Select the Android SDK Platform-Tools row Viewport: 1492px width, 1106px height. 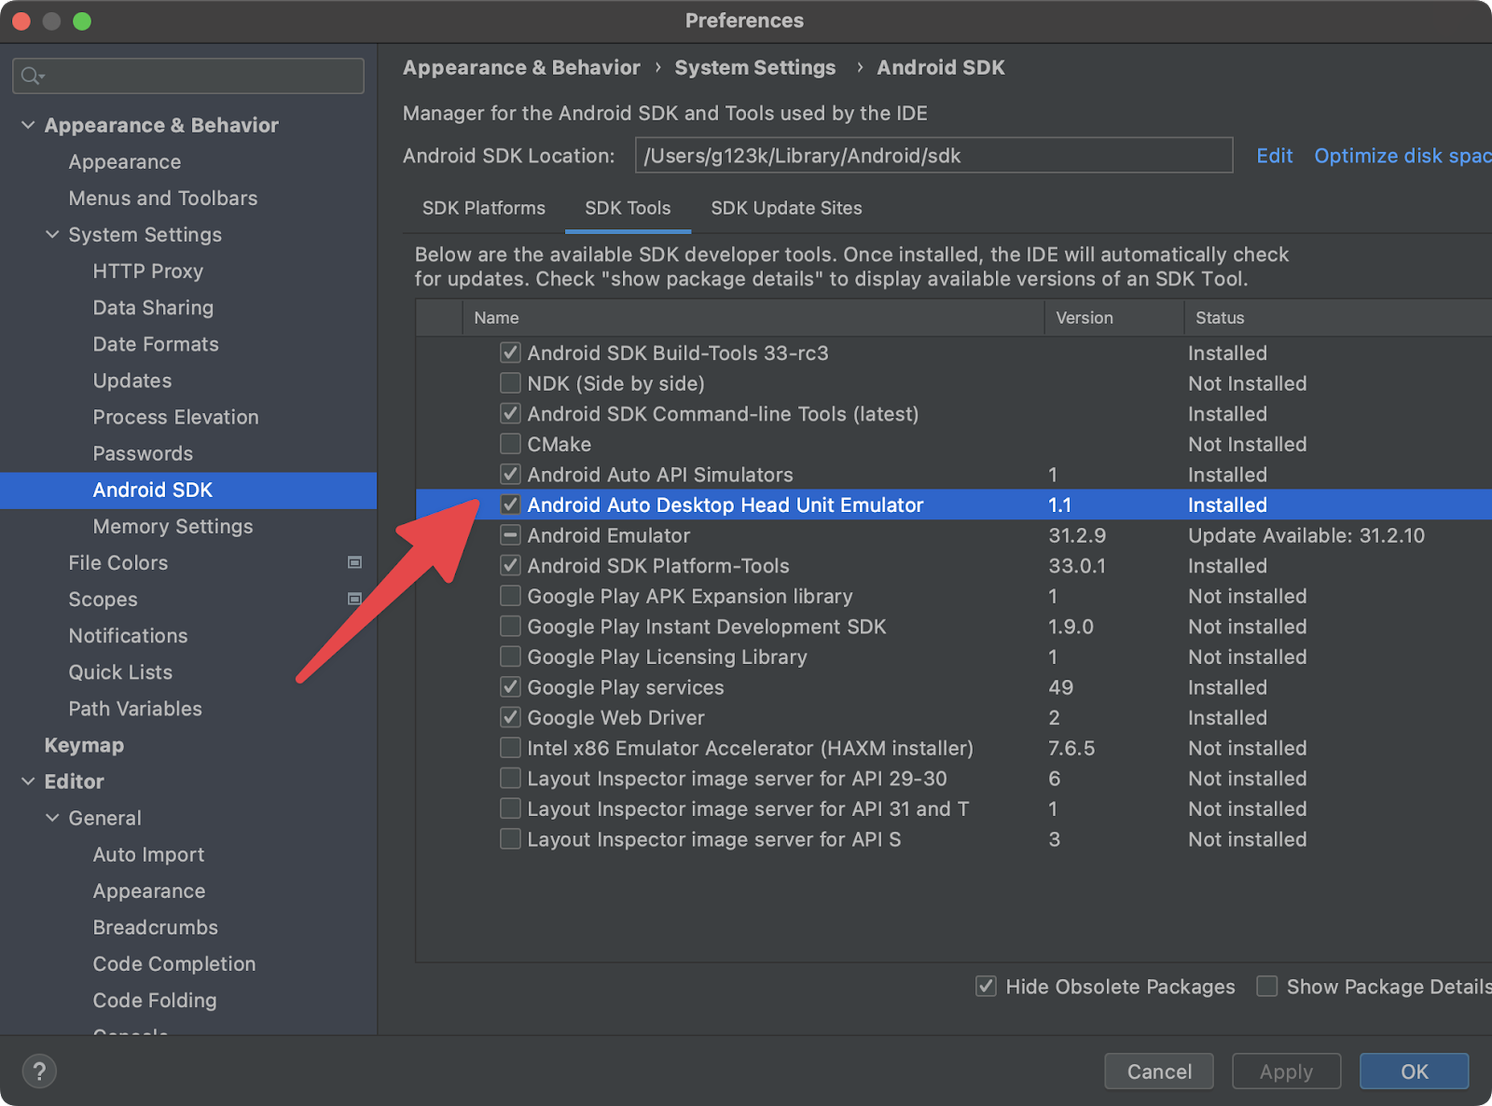(953, 565)
